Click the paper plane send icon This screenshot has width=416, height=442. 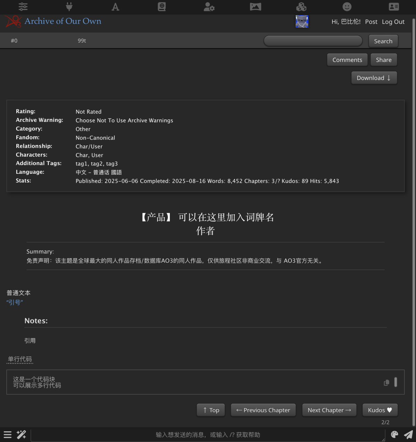pyautogui.click(x=408, y=435)
